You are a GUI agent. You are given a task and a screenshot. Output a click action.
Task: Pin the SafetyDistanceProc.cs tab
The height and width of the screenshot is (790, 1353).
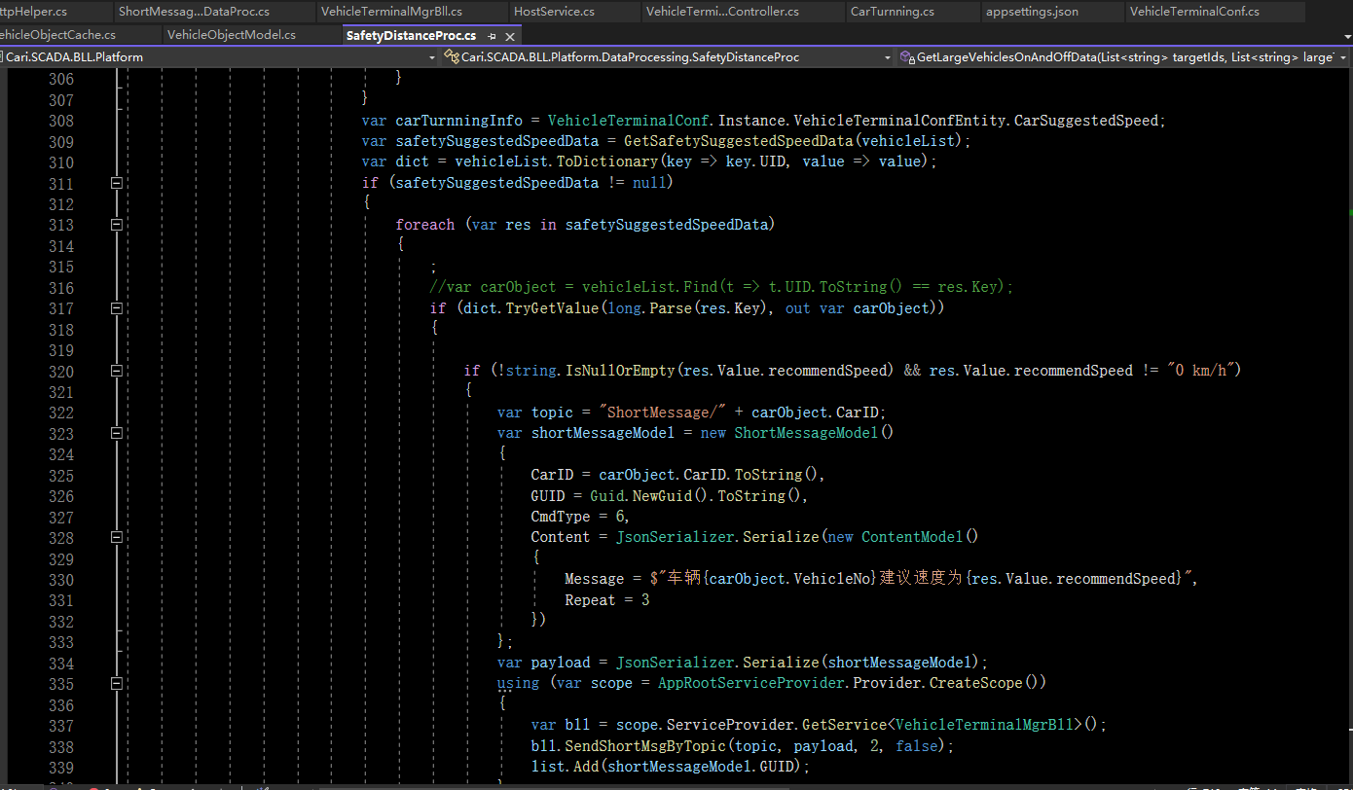493,35
